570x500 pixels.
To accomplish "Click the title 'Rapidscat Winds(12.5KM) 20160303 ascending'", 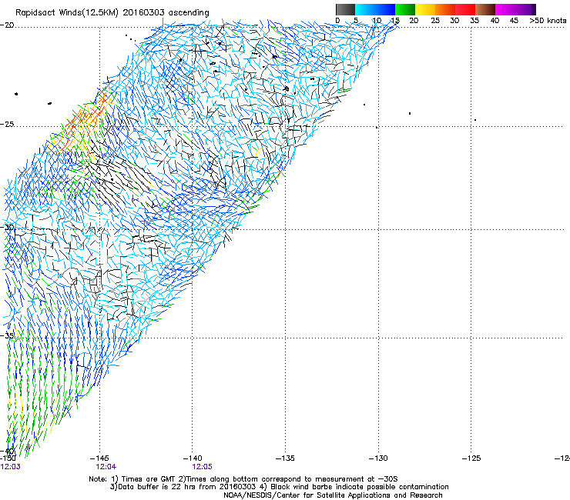I will tap(112, 13).
